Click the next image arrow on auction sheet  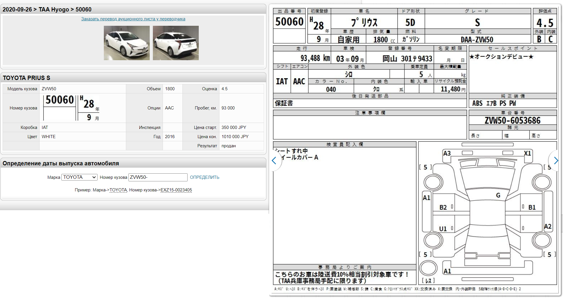[x=556, y=160]
